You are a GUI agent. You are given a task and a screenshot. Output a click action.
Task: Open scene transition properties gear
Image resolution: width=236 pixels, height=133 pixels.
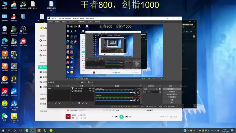point(160,89)
